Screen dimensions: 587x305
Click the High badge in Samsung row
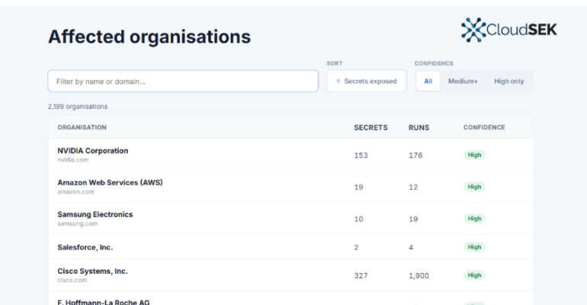pos(474,219)
